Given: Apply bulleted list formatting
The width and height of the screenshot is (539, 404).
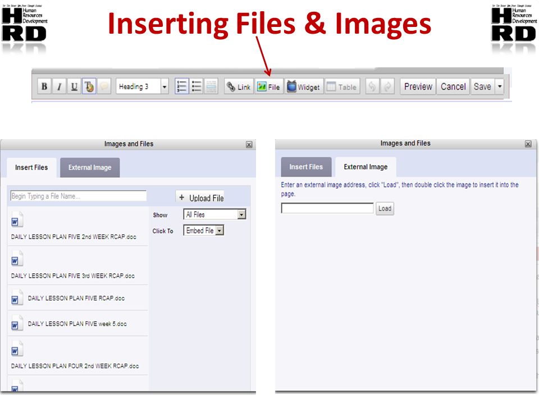Looking at the screenshot, I should [197, 86].
